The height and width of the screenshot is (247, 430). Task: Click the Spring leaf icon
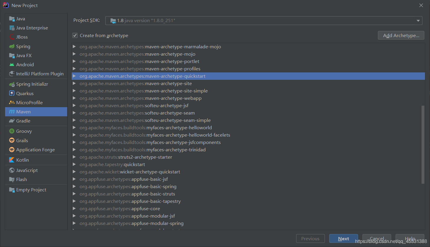[x=12, y=47]
